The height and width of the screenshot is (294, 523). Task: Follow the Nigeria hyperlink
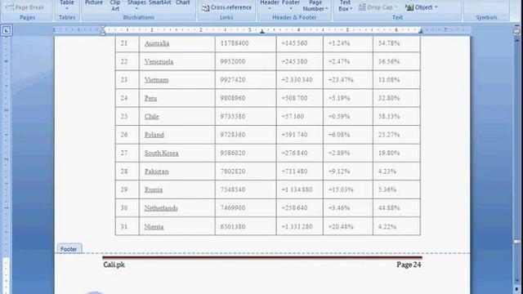pyautogui.click(x=154, y=227)
